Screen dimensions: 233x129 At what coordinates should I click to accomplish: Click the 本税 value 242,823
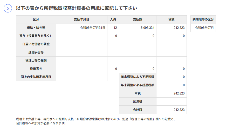point(179,93)
